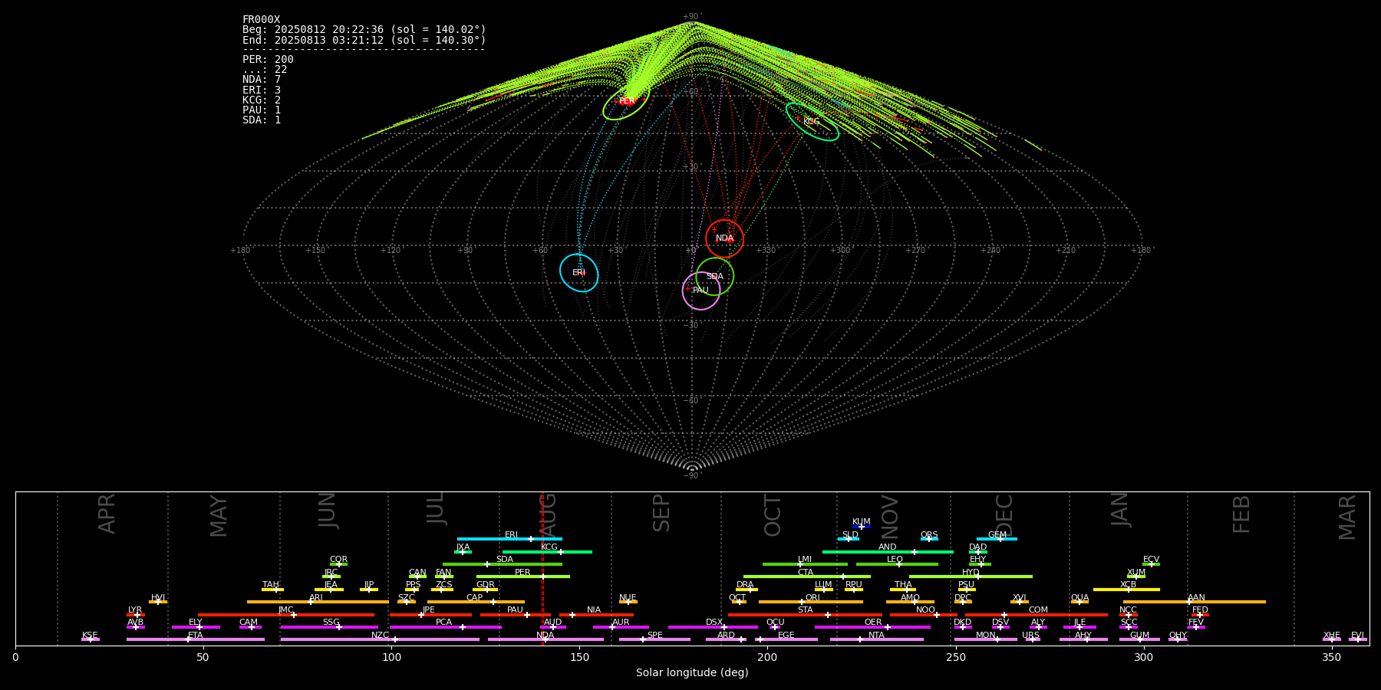Viewport: 1381px width, 690px height.
Task: Click the CTA shower bar on the timeline
Action: click(807, 577)
